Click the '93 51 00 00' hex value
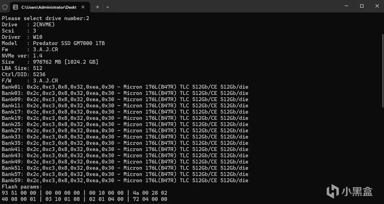384x204 pixels. click(x=19, y=193)
